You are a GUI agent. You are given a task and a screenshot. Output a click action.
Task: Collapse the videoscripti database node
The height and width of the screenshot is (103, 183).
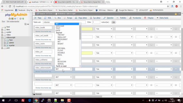pyautogui.click(x=2, y=37)
